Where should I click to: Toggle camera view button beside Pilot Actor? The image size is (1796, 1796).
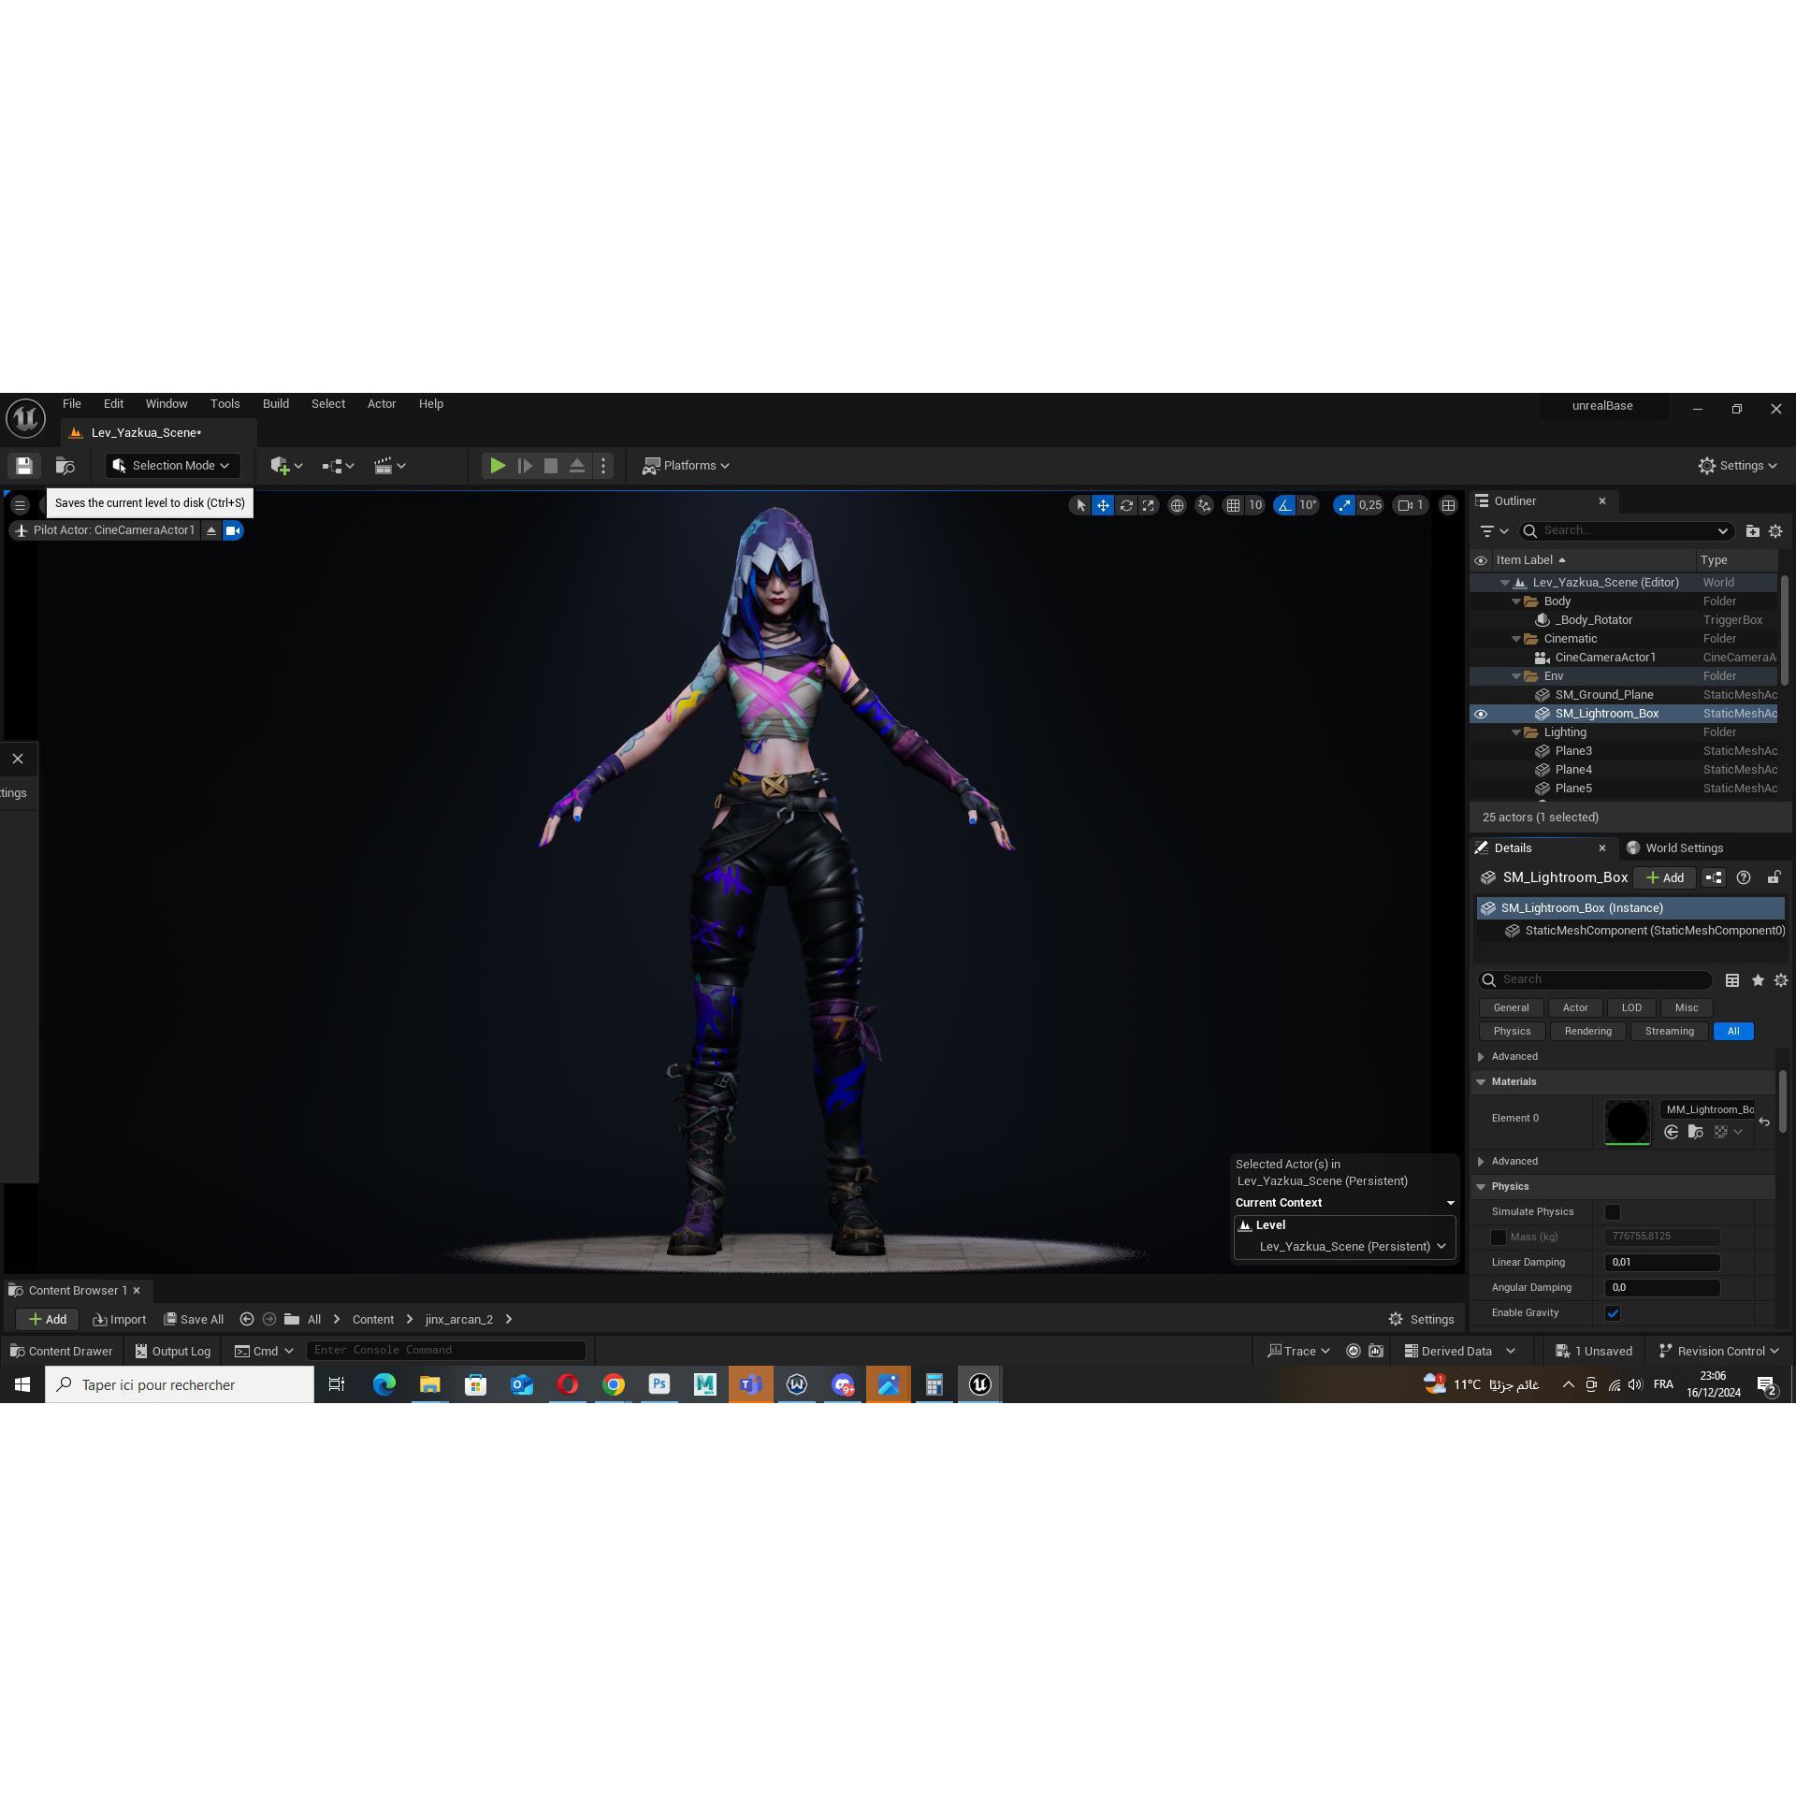[x=233, y=530]
